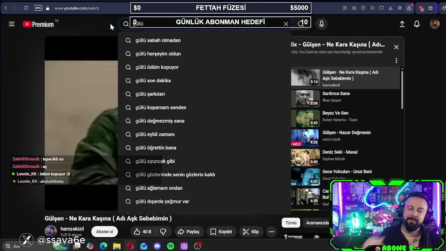The image size is (446, 251).
Task: Open the browser profile person icon
Action: (409, 8)
